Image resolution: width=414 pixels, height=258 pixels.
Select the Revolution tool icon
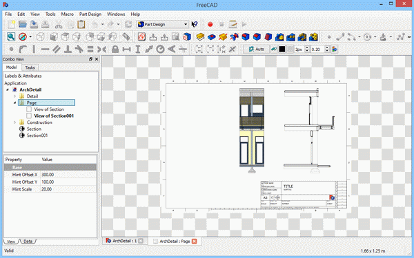(223, 37)
